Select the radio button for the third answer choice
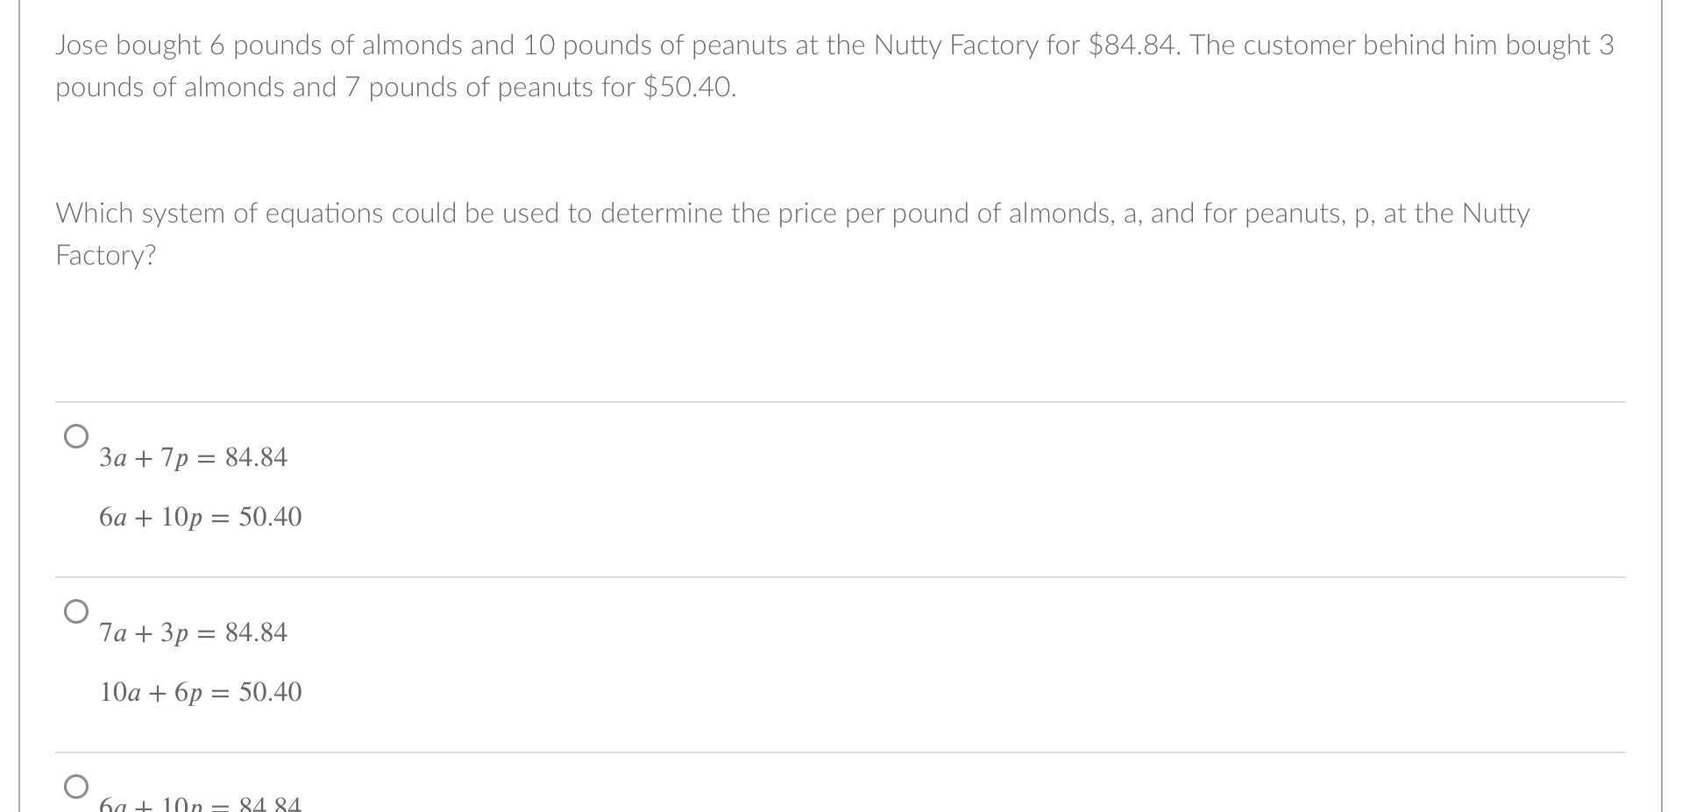Viewport: 1682px width, 812px height. click(77, 786)
